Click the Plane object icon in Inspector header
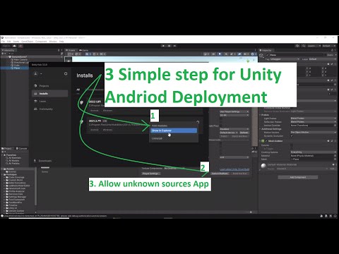Viewport: 339px width, 254px height. pyautogui.click(x=261, y=56)
